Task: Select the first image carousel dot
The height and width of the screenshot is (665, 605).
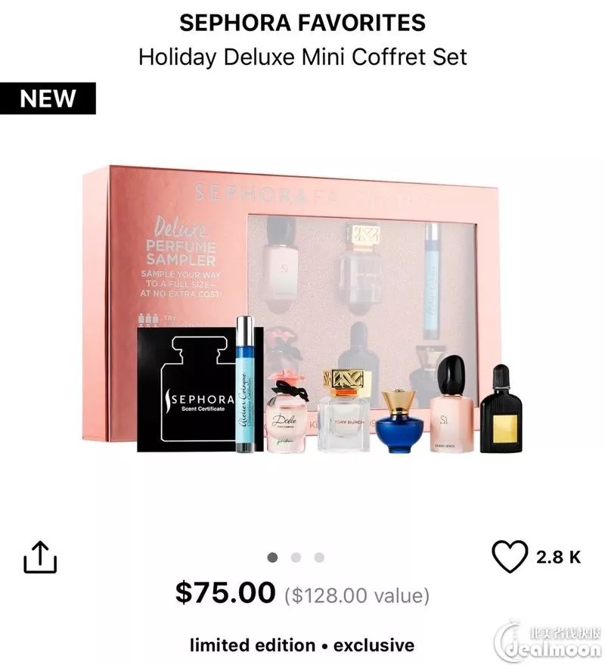Action: click(272, 558)
